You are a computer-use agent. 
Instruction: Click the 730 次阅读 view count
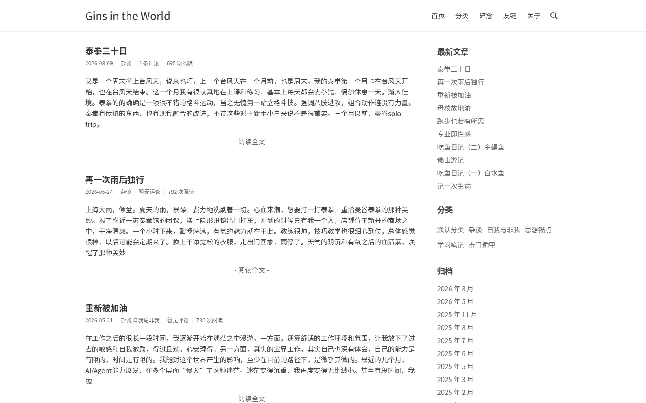(210, 321)
